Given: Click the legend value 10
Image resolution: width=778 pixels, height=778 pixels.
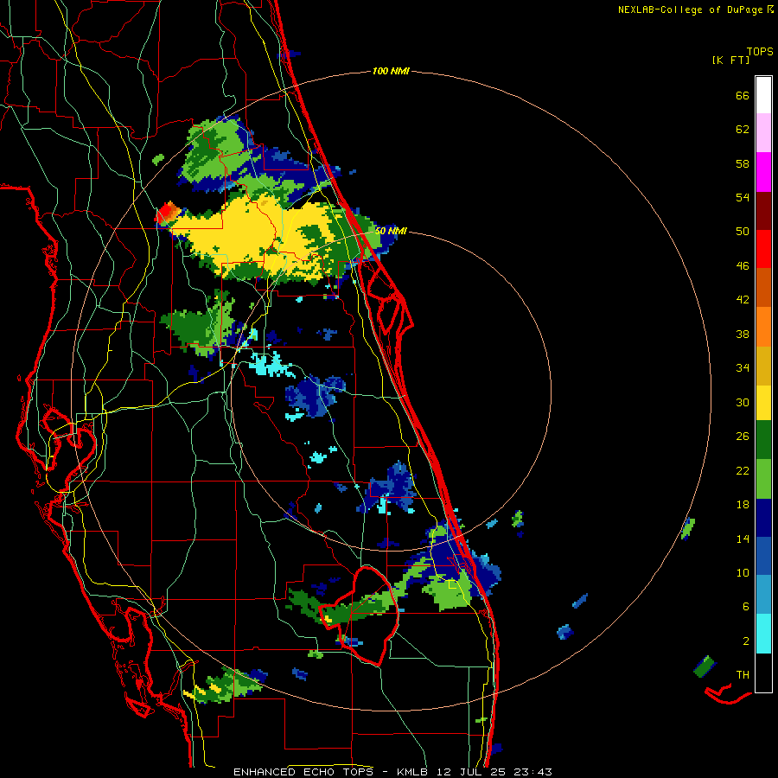Looking at the screenshot, I should pos(743,573).
